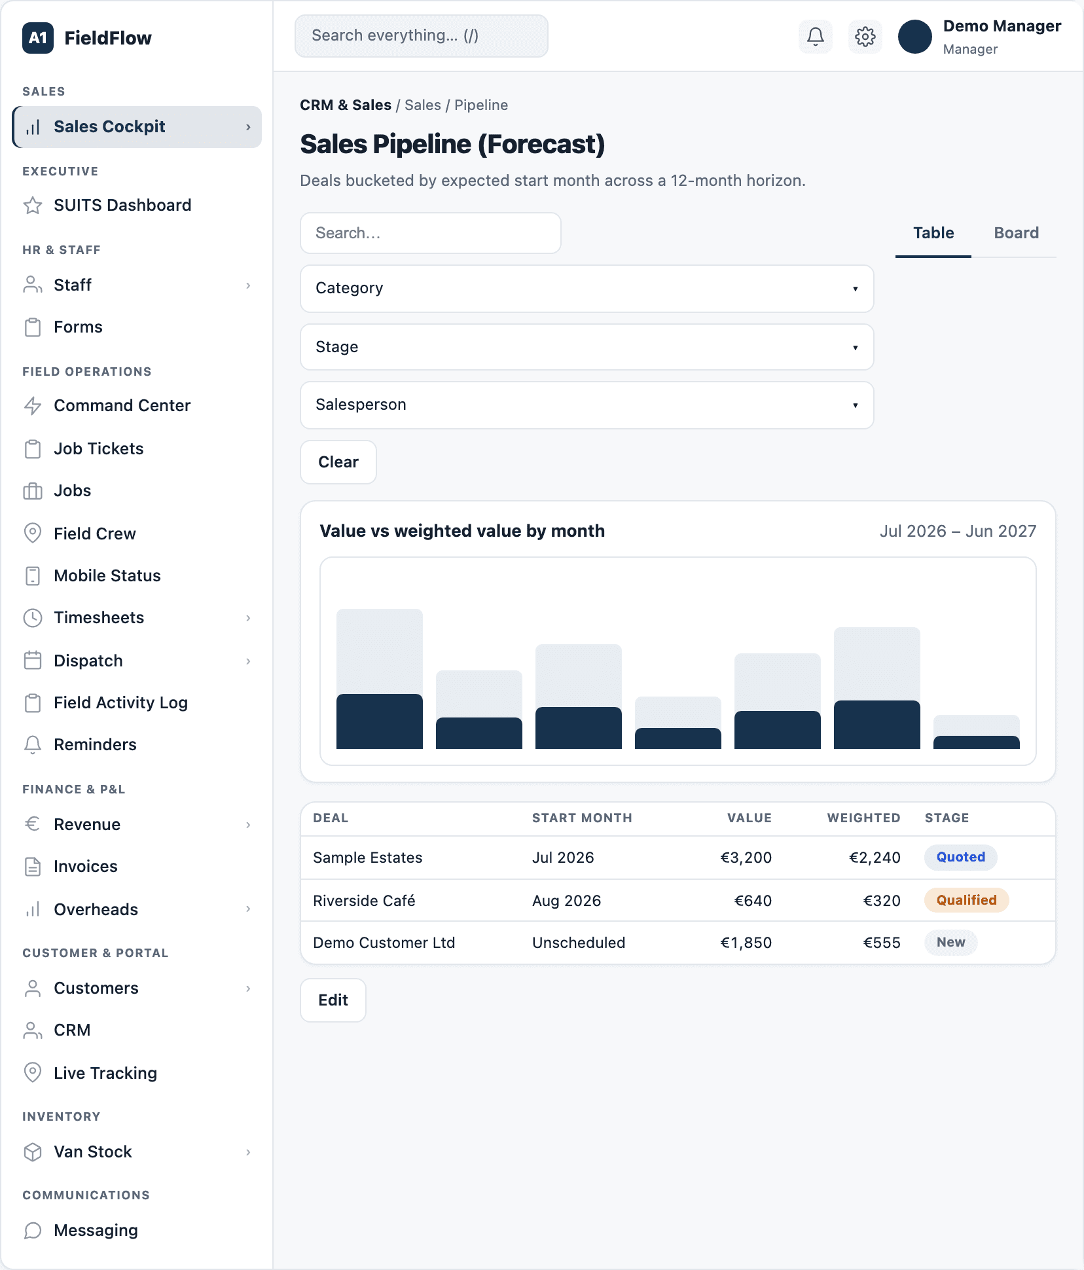This screenshot has width=1084, height=1270.
Task: Expand the Customers submenu chevron
Action: pos(248,989)
